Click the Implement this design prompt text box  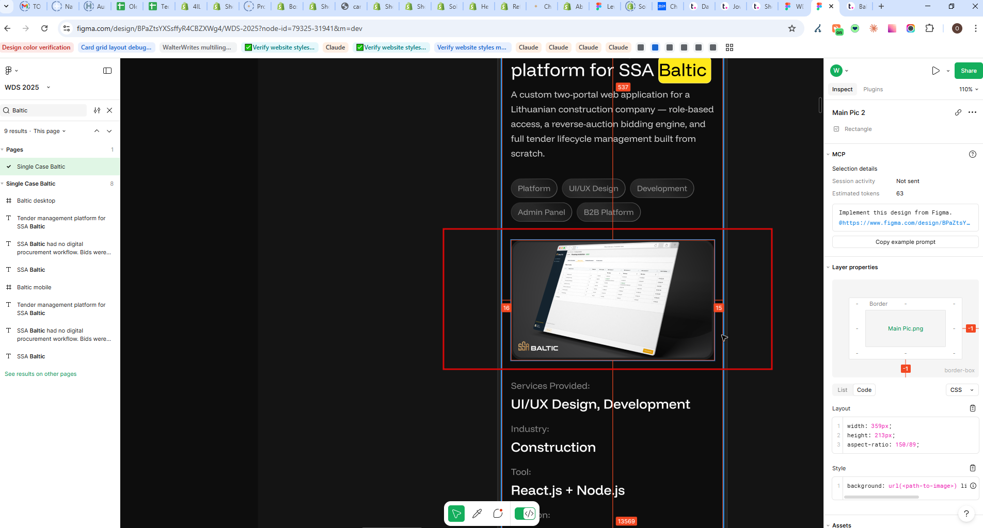click(x=905, y=218)
